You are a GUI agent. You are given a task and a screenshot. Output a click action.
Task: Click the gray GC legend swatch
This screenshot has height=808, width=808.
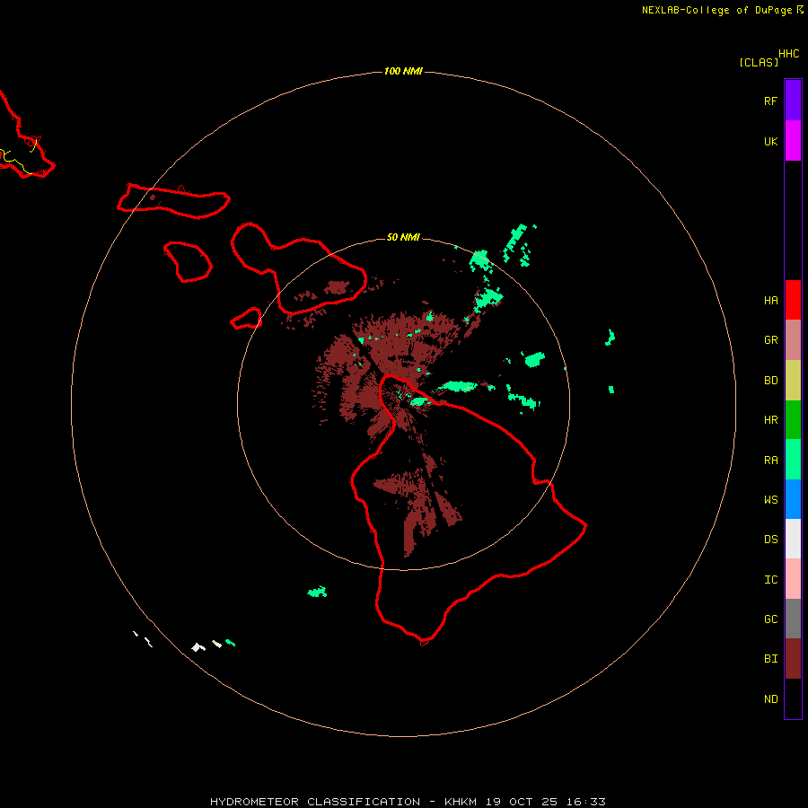pyautogui.click(x=793, y=619)
